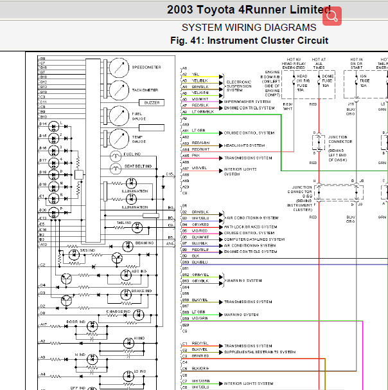Screen dimensions: 388x390
Task: Click the BLK/BLU wire label at B10
Action: click(x=200, y=262)
